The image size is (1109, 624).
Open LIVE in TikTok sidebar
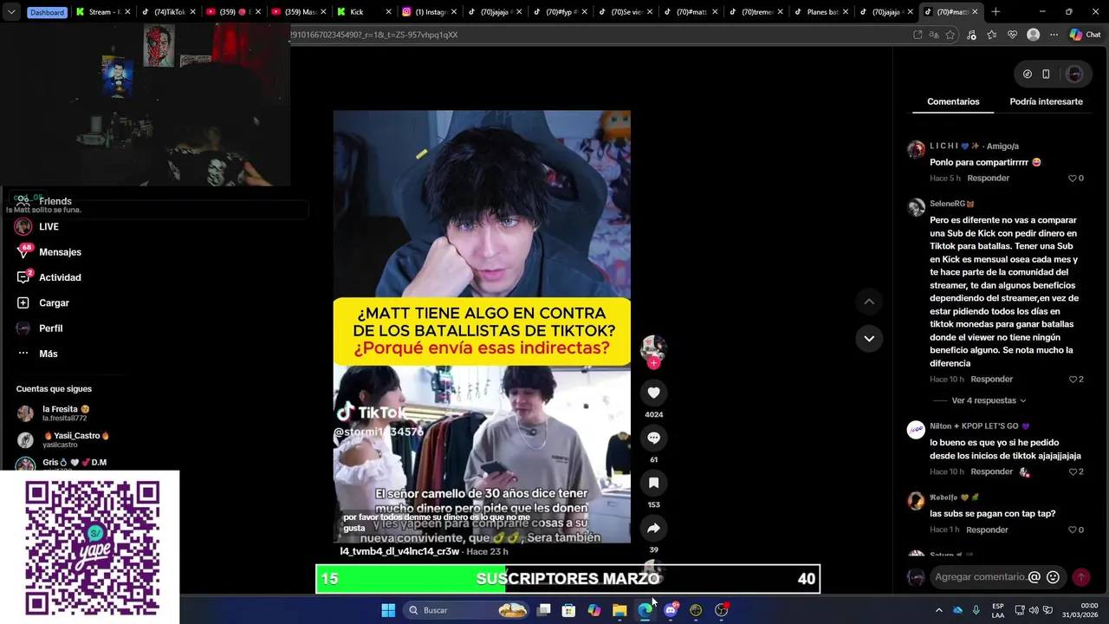click(49, 227)
